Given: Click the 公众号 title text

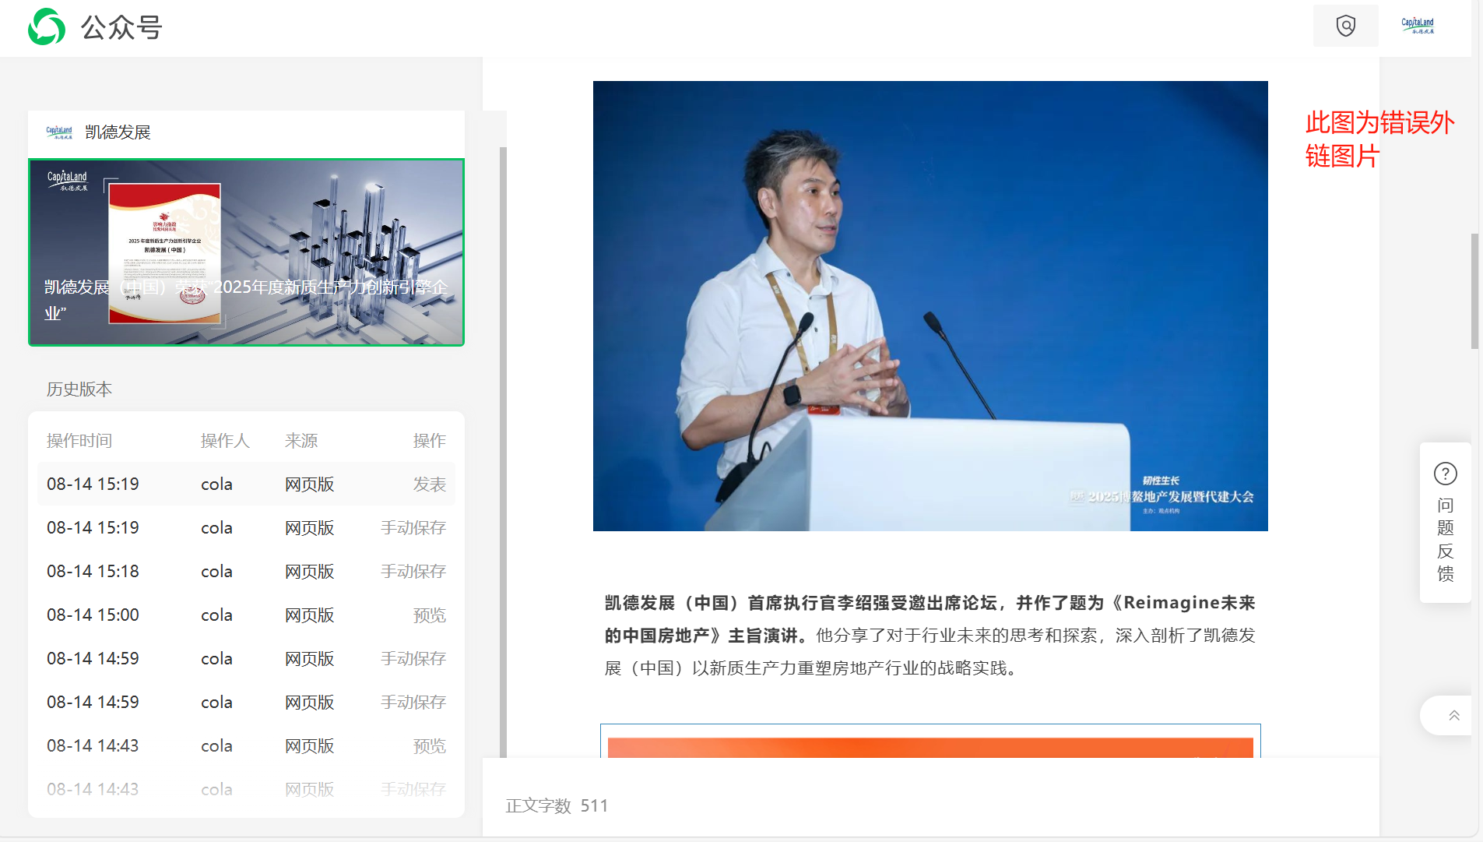Looking at the screenshot, I should coord(121,28).
